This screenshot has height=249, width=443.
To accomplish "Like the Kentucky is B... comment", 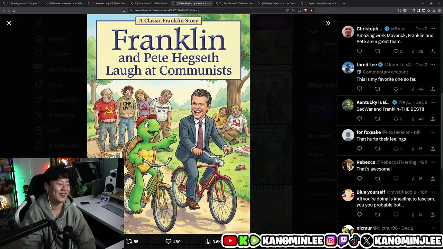I will tap(398, 119).
